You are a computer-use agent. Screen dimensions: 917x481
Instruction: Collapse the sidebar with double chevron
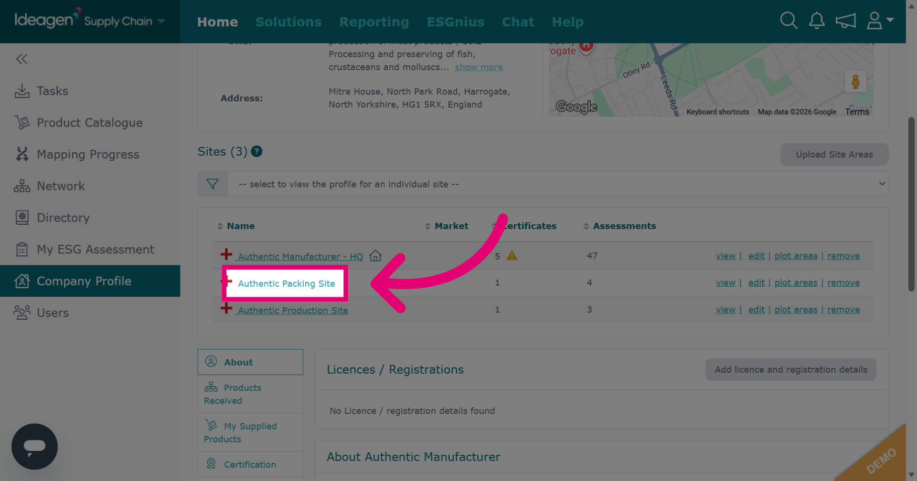(21, 59)
